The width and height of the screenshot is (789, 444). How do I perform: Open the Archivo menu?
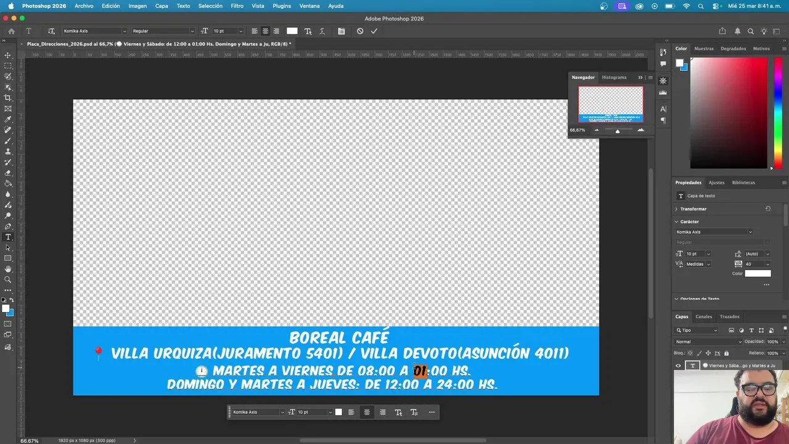click(x=84, y=6)
